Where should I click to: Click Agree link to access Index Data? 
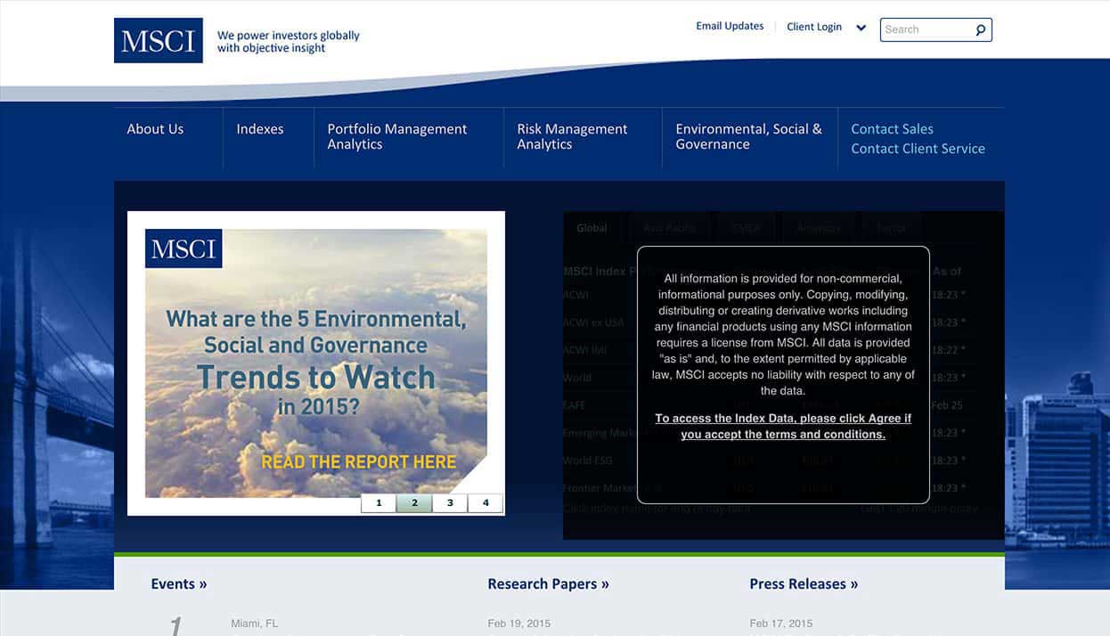[x=784, y=426]
